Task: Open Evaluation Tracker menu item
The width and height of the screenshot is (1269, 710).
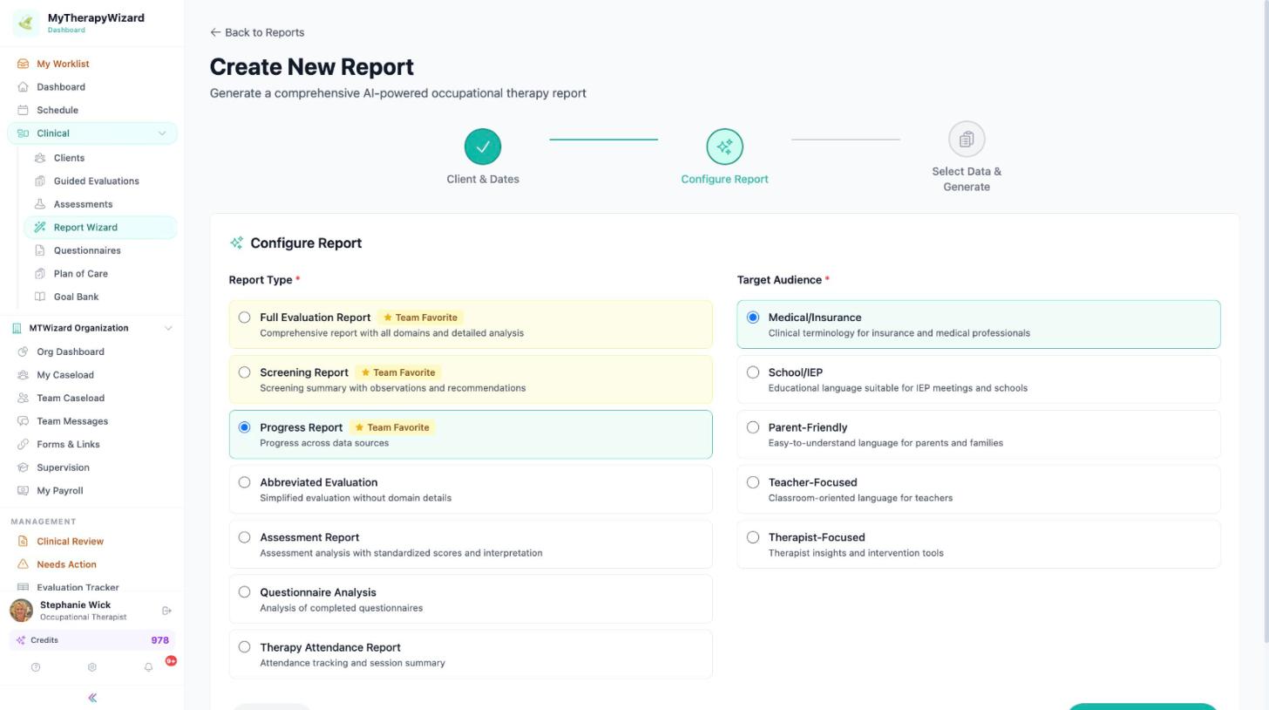Action: point(92,587)
